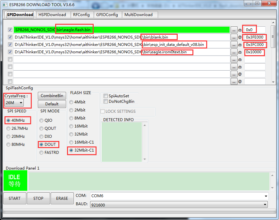
Task: Choose QIO SPI mode
Action: (x=41, y=120)
